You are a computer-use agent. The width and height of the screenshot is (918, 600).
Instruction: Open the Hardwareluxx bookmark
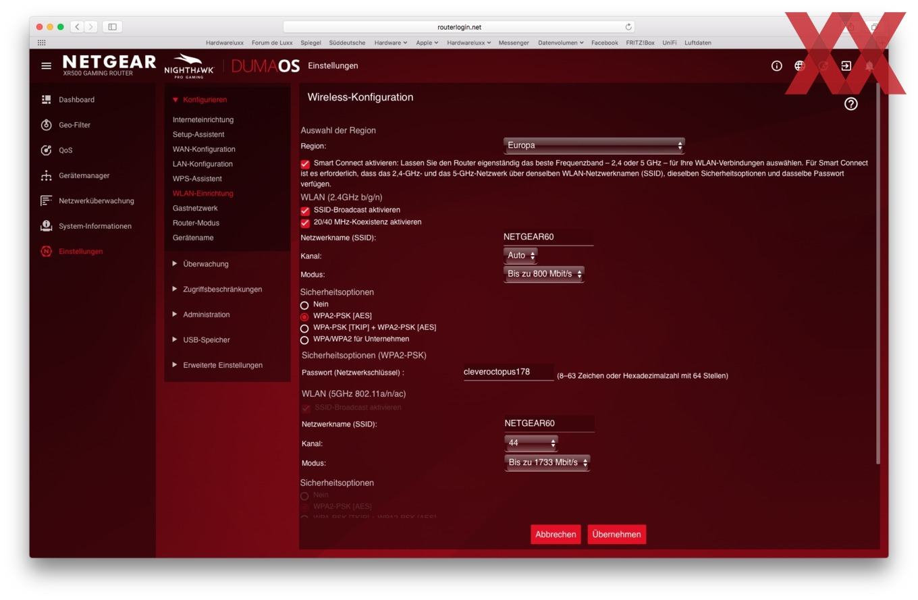coord(225,43)
